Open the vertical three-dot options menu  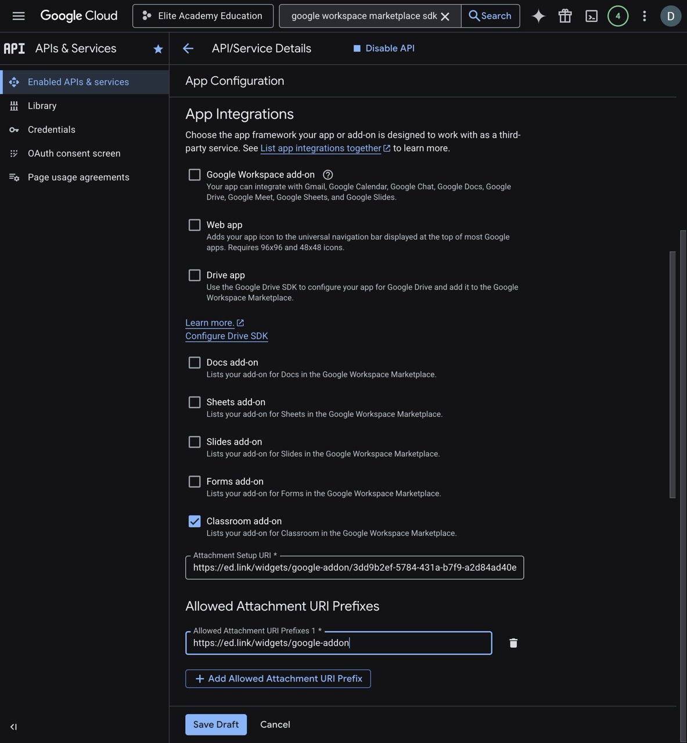pos(644,16)
